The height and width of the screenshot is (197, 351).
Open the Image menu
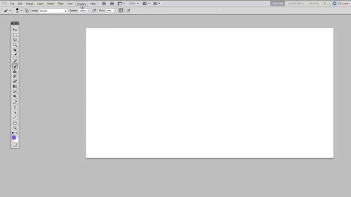(x=30, y=4)
